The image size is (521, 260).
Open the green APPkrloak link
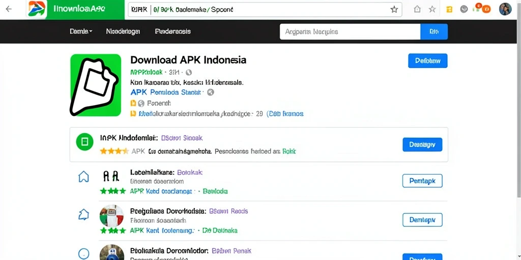tap(147, 72)
